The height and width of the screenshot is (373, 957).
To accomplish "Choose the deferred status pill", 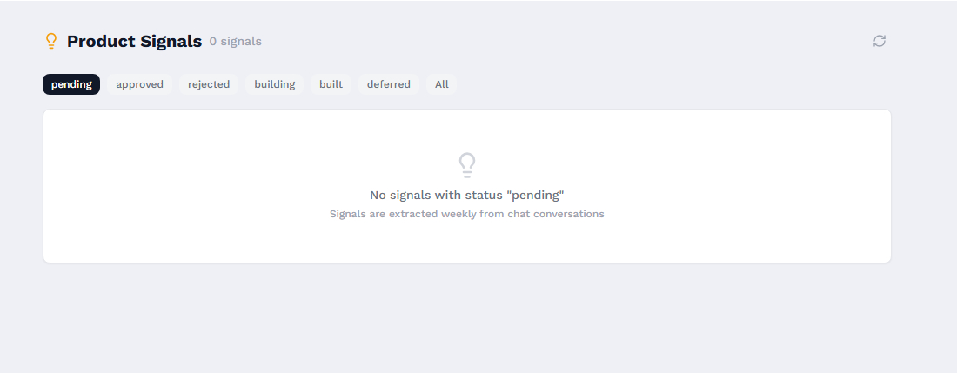I will (389, 84).
